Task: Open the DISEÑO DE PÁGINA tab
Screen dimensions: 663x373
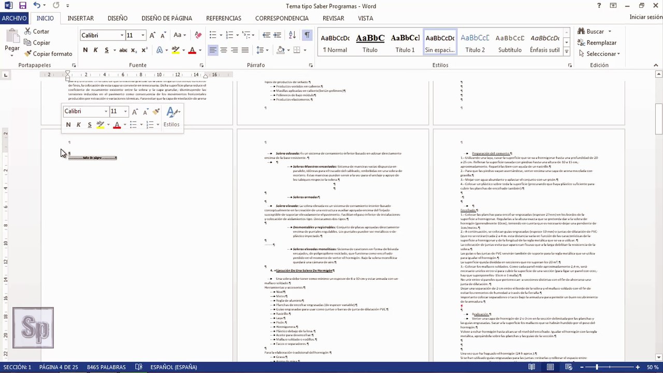Action: [x=166, y=18]
